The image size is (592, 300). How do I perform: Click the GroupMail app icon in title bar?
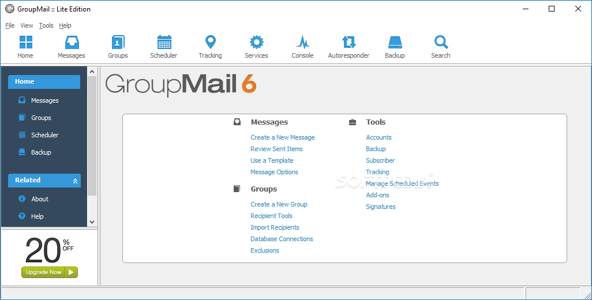pos(10,9)
